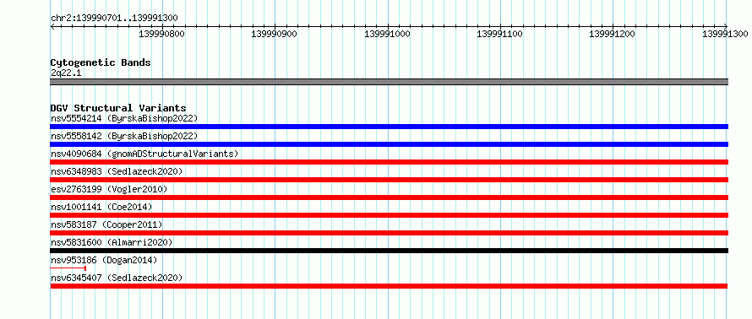Screen dimensions: 752x319
Task: Open the nsv953186 (Dogan2014) label
Action: [104, 260]
